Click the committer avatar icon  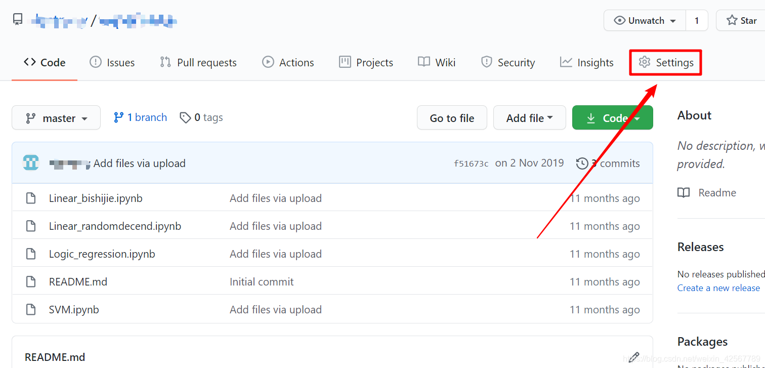pyautogui.click(x=31, y=163)
